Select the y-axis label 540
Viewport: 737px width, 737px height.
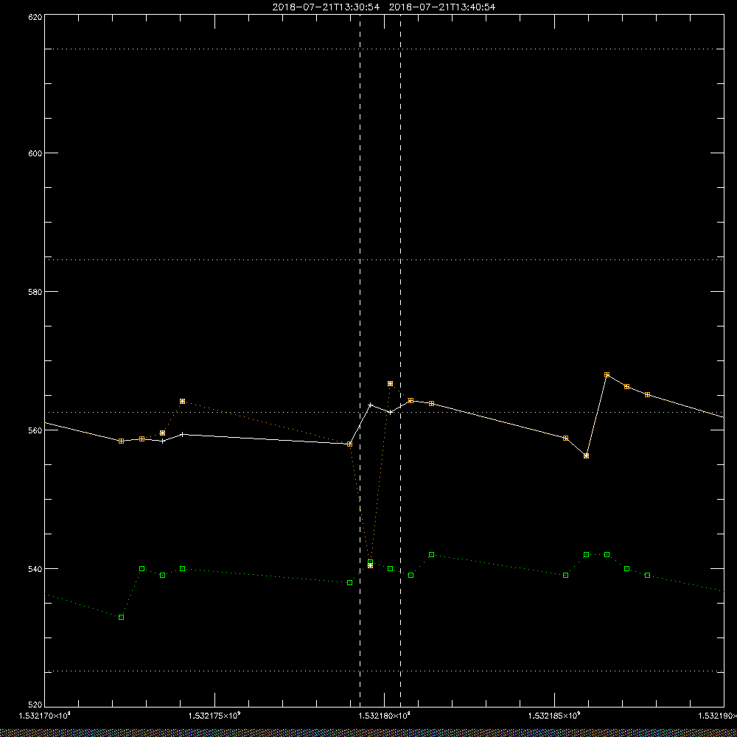[35, 569]
